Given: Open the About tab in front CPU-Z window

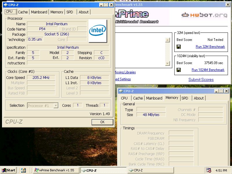Looking at the screenshot, I should [84, 12].
